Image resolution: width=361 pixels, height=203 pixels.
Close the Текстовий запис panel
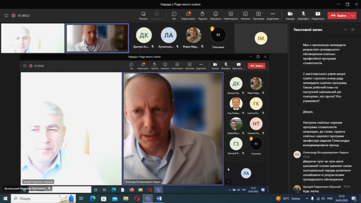tap(353, 30)
